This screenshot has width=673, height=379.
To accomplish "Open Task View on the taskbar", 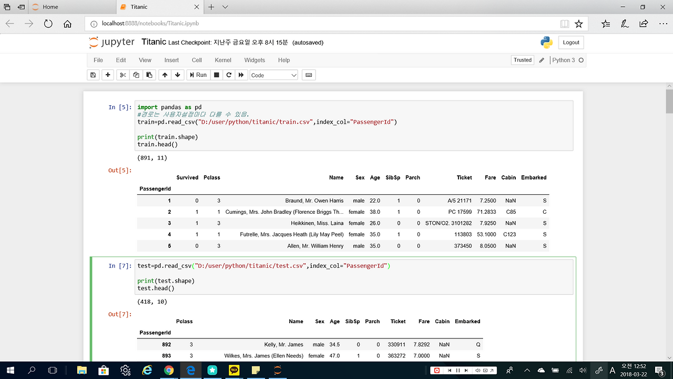I will tap(53, 371).
